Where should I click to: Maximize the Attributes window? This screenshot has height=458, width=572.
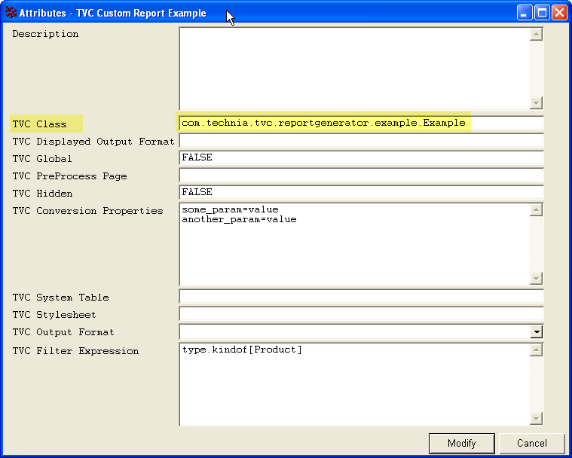point(542,13)
